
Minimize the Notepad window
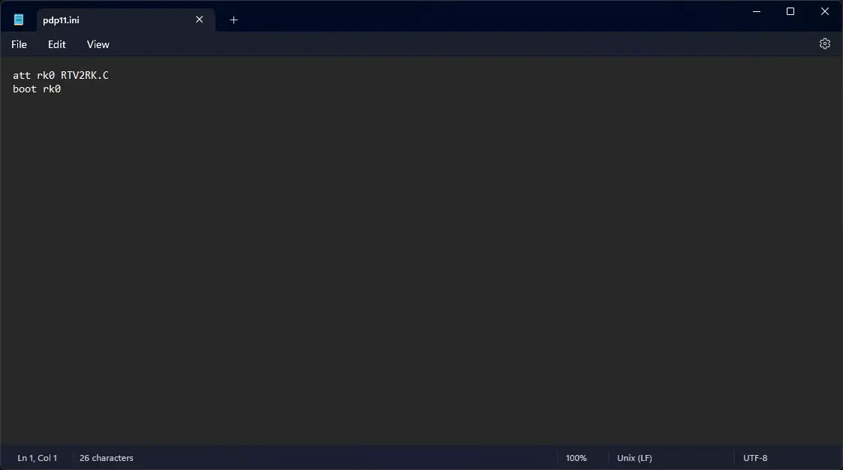(757, 11)
